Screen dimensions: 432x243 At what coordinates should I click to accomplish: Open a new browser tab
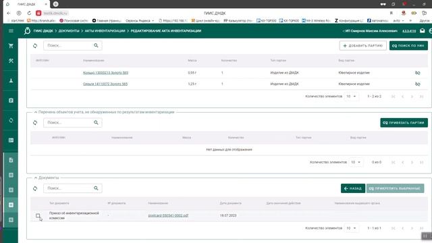click(55, 4)
